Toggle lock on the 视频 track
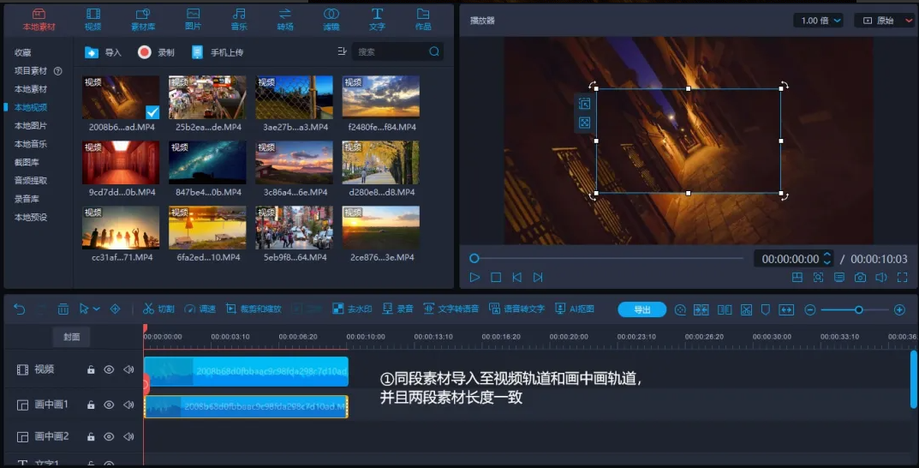Image resolution: width=919 pixels, height=468 pixels. pyautogui.click(x=91, y=369)
